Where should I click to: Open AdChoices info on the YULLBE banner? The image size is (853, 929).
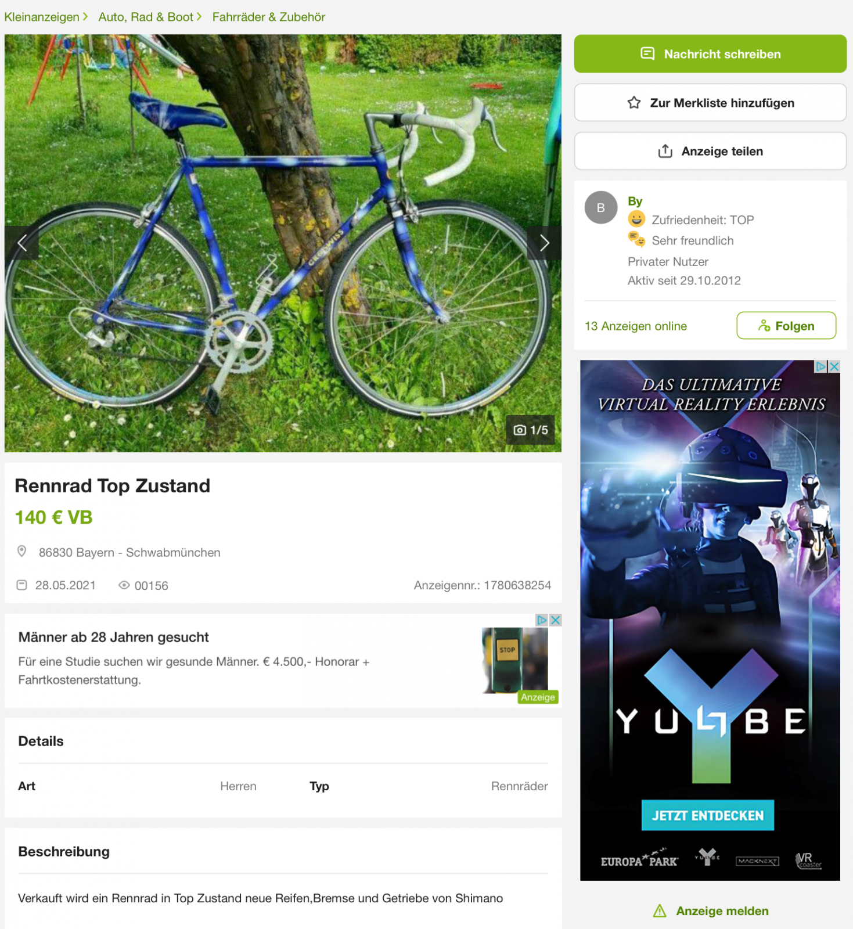click(x=821, y=366)
